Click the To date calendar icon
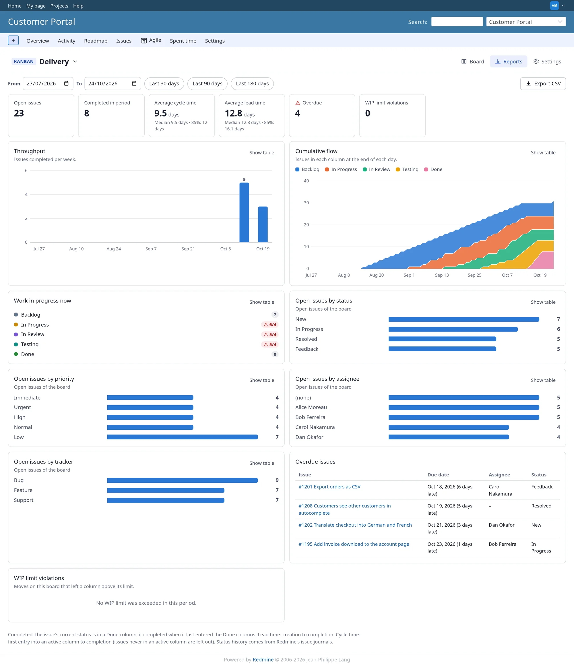The image size is (574, 665). point(134,84)
